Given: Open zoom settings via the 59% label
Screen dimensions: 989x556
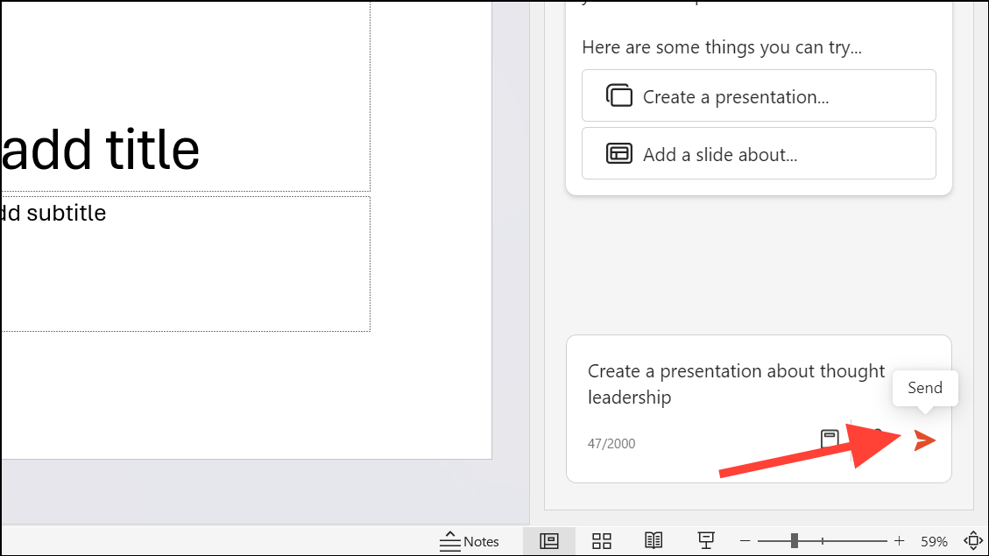Looking at the screenshot, I should click(933, 540).
